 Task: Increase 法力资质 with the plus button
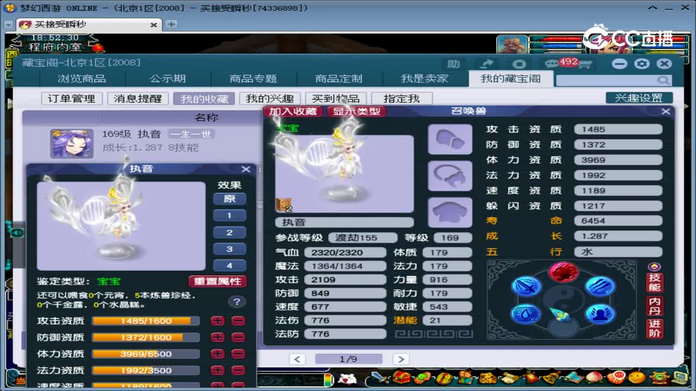click(218, 370)
